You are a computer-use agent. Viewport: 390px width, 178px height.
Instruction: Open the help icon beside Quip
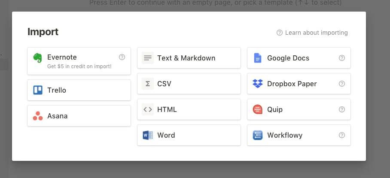[x=342, y=109]
